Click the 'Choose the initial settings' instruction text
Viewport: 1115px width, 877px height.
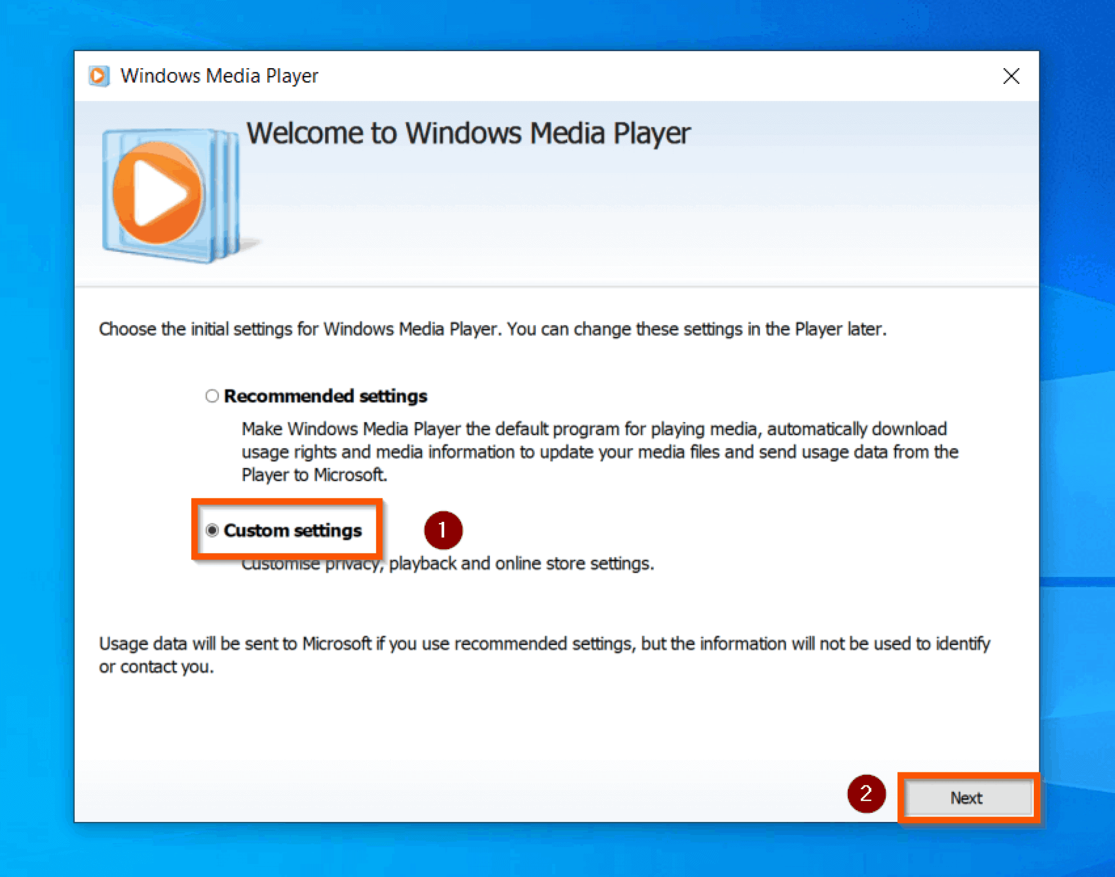493,329
